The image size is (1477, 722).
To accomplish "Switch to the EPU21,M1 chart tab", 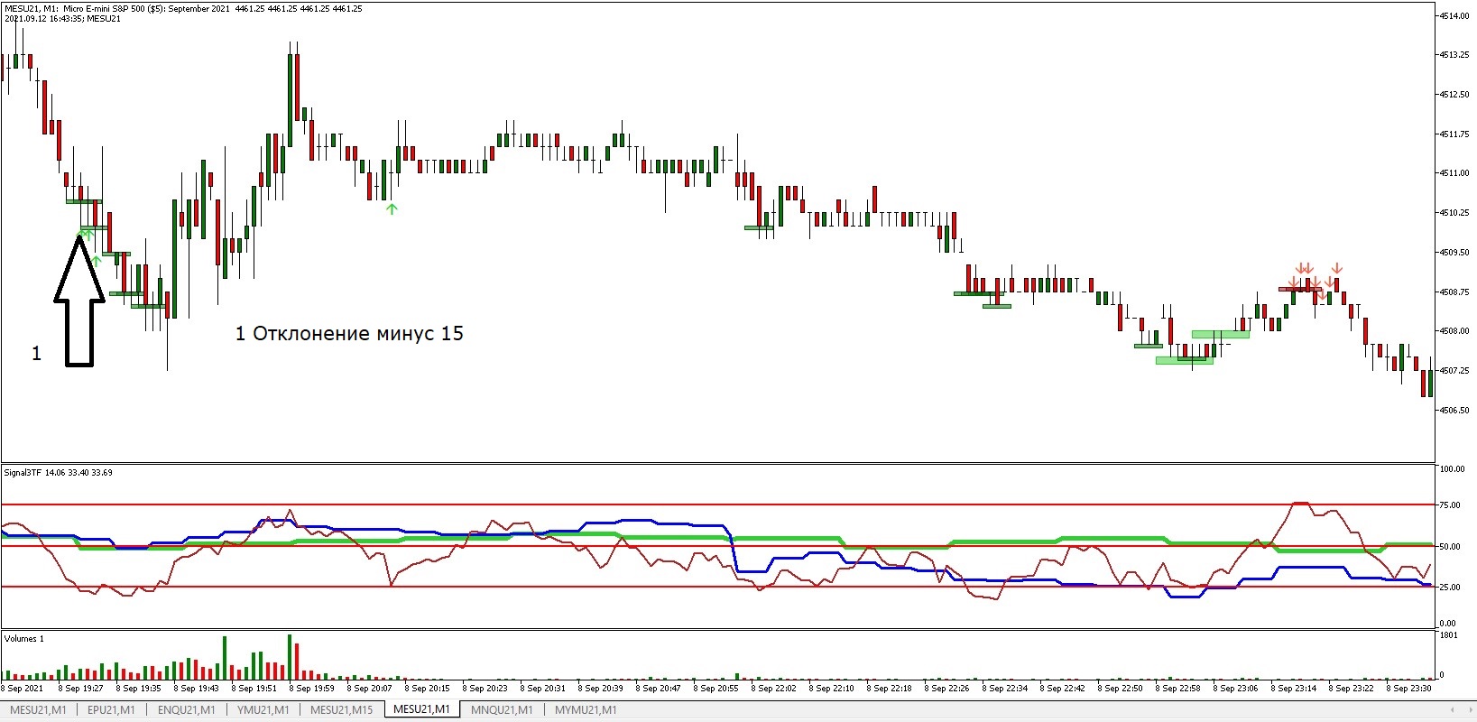I will click(111, 710).
